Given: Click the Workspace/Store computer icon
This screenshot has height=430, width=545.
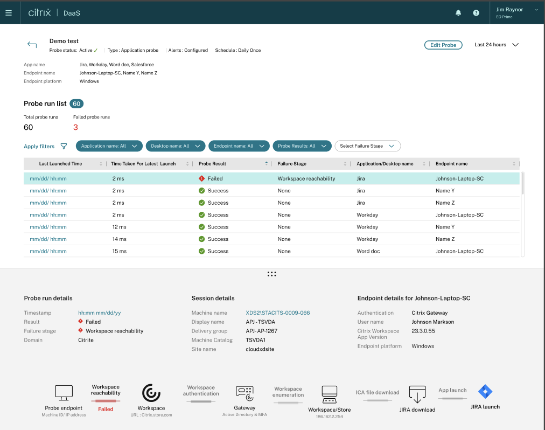Looking at the screenshot, I should [329, 394].
